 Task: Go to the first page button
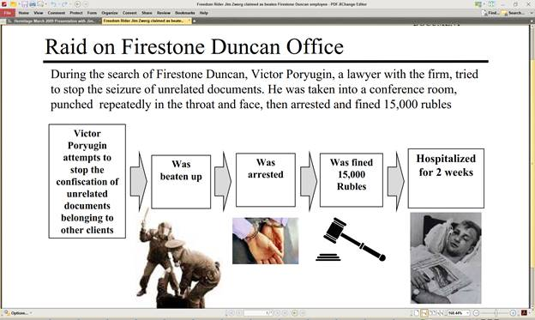point(231,313)
